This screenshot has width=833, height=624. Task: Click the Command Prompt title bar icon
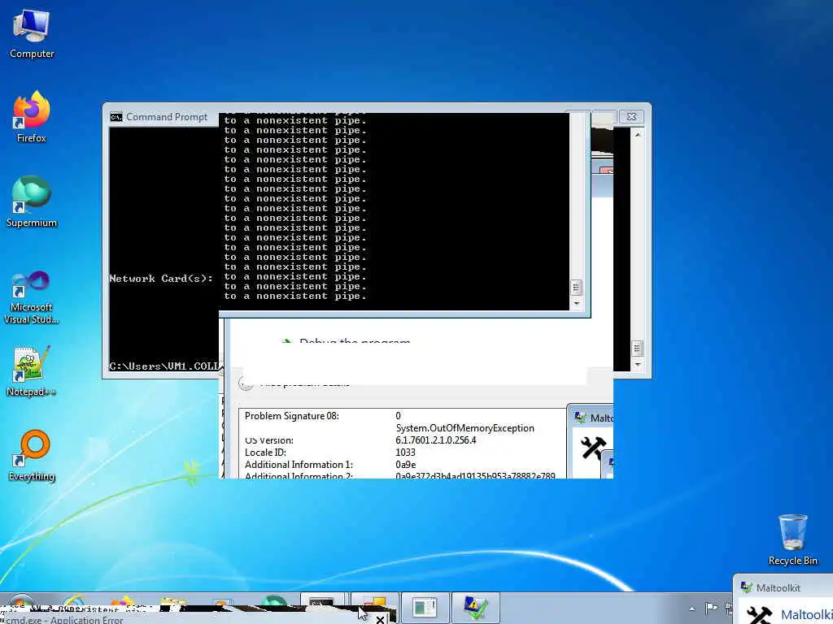pos(116,117)
